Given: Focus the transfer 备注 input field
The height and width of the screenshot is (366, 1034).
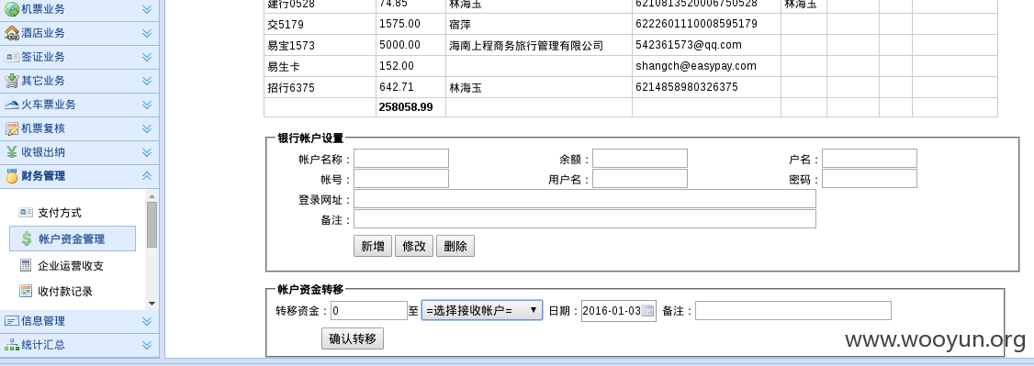Looking at the screenshot, I should (x=793, y=311).
